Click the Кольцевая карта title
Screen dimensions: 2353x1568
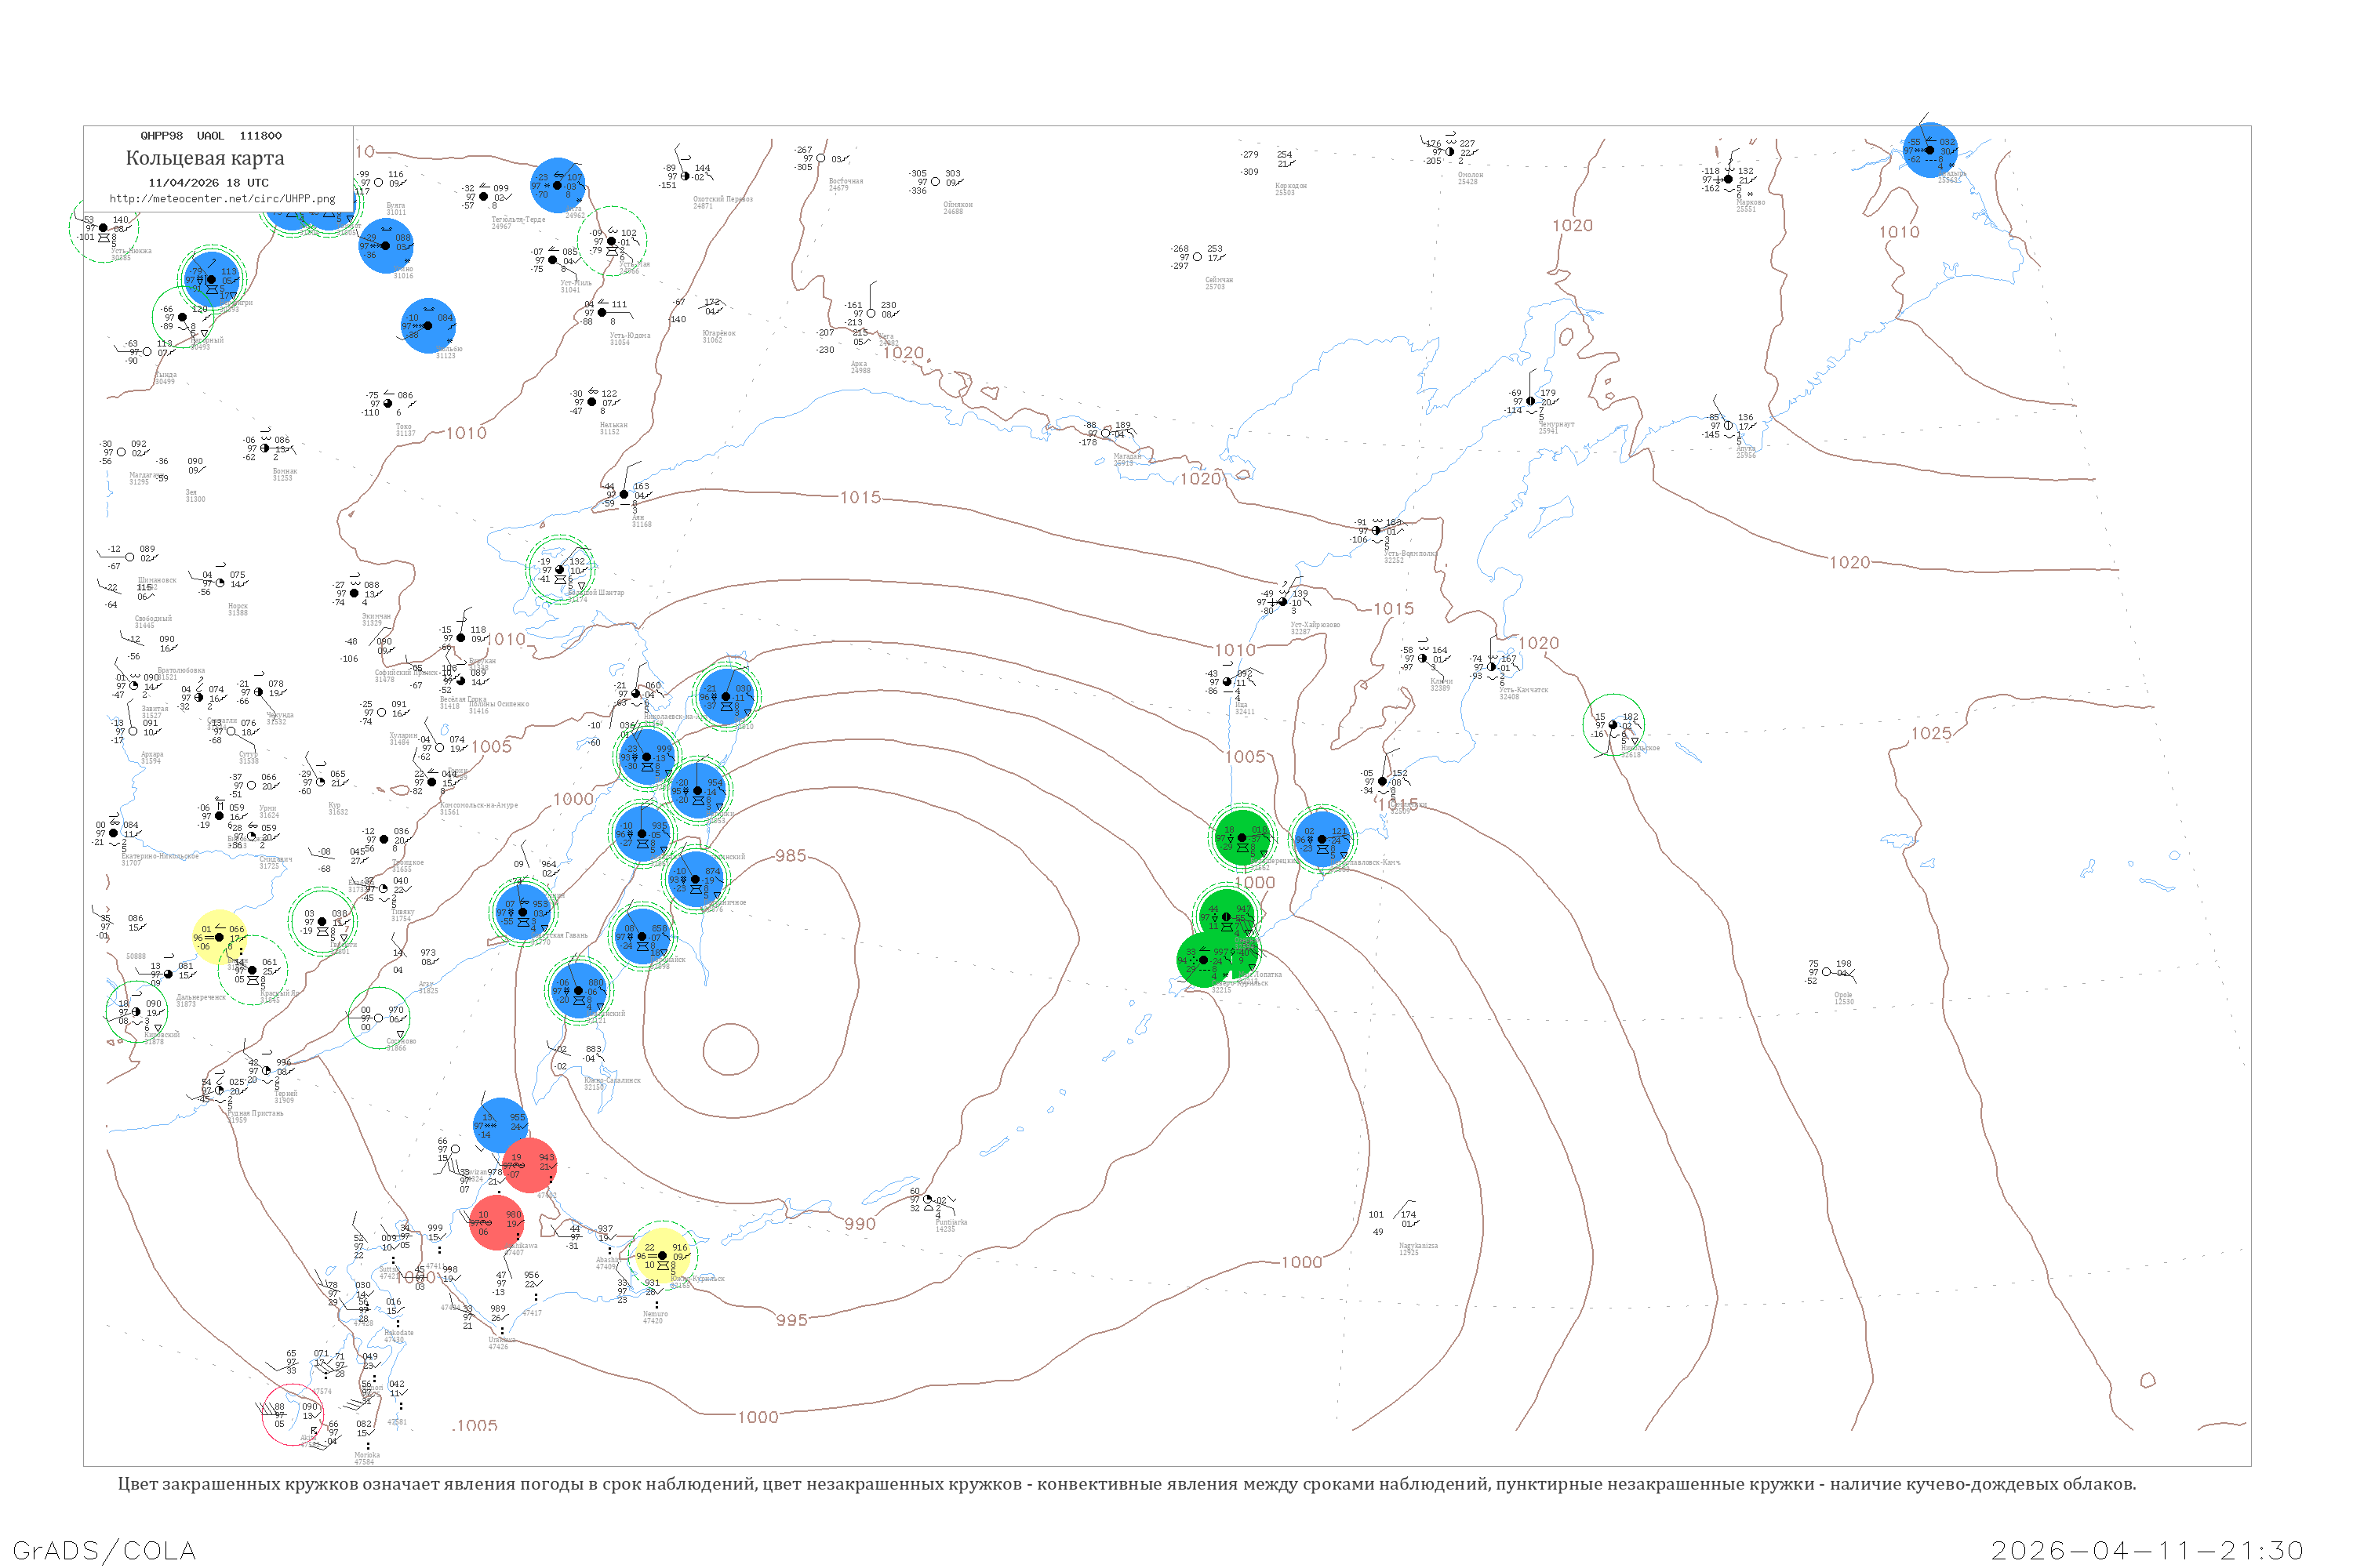[x=205, y=158]
